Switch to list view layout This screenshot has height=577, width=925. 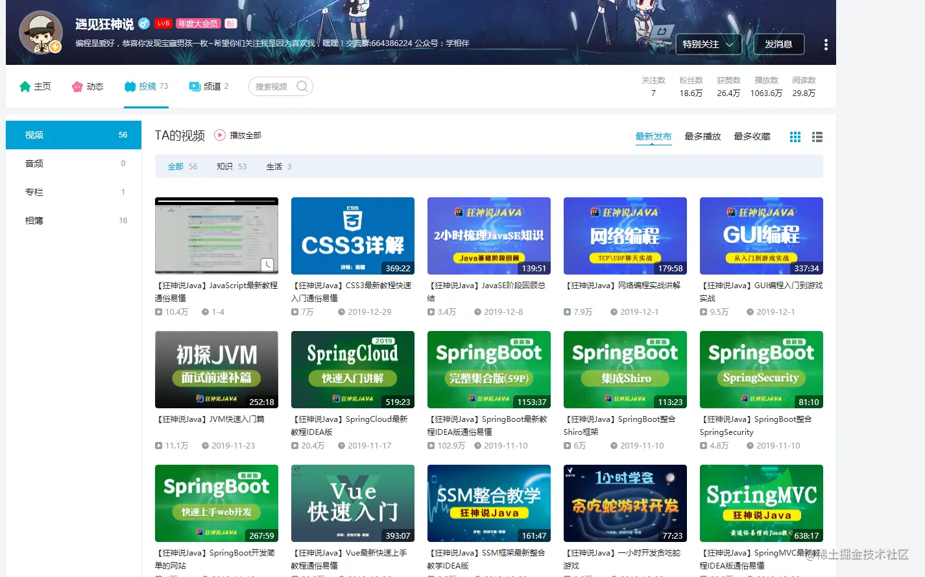tap(817, 137)
